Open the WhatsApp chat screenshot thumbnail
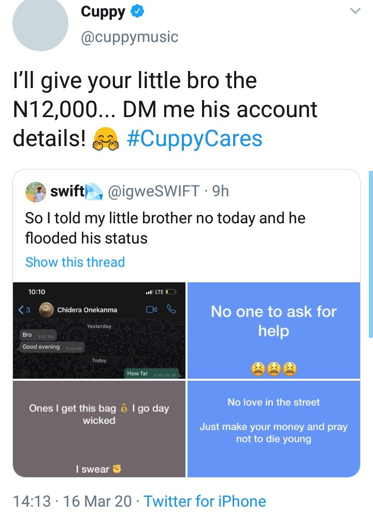 (x=99, y=331)
